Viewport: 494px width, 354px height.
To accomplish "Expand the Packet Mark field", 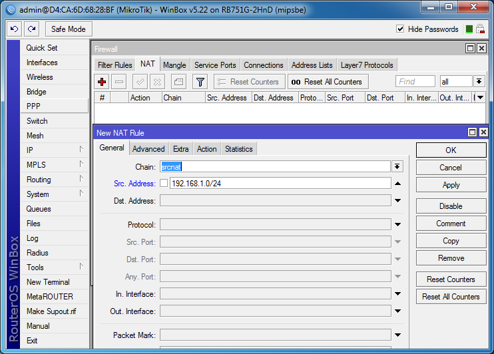I will point(398,335).
